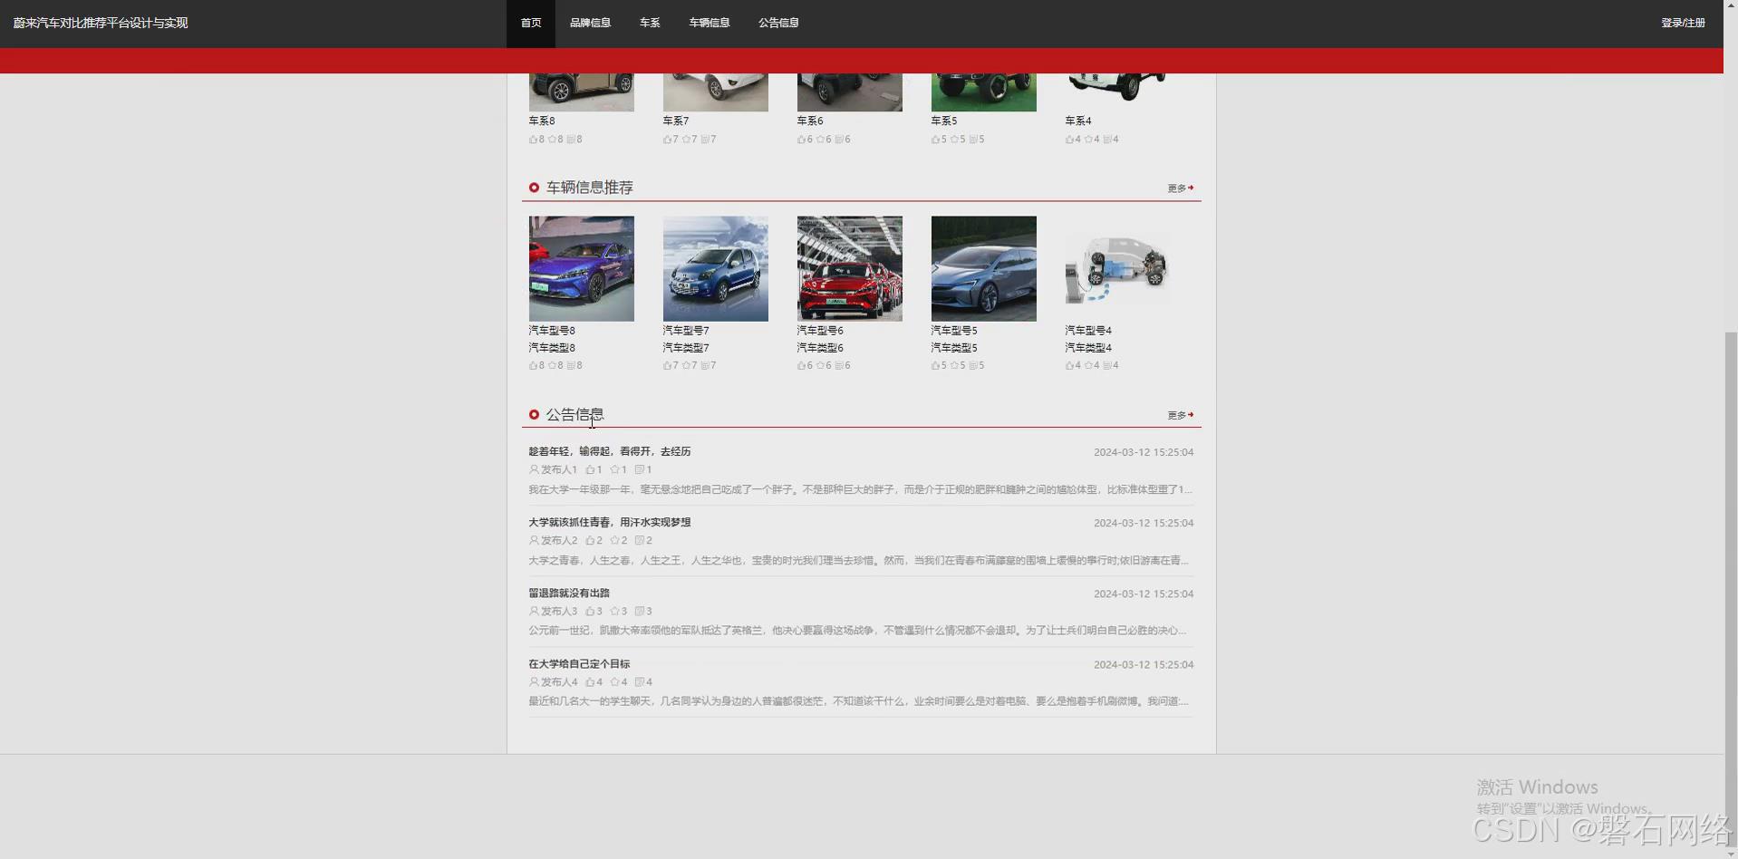Click star icon below 汽车类型4

tap(1088, 366)
